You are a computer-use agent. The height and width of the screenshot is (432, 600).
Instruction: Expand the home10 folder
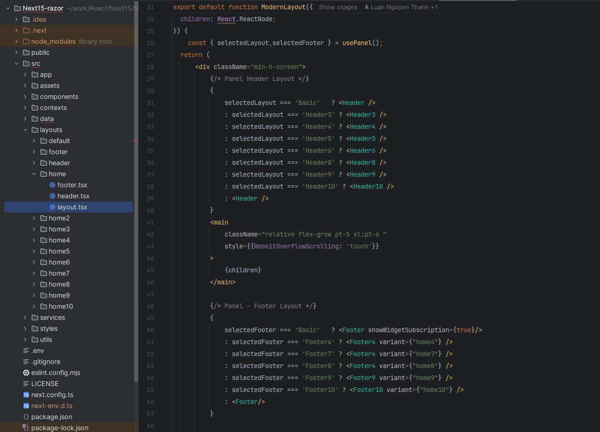point(34,306)
